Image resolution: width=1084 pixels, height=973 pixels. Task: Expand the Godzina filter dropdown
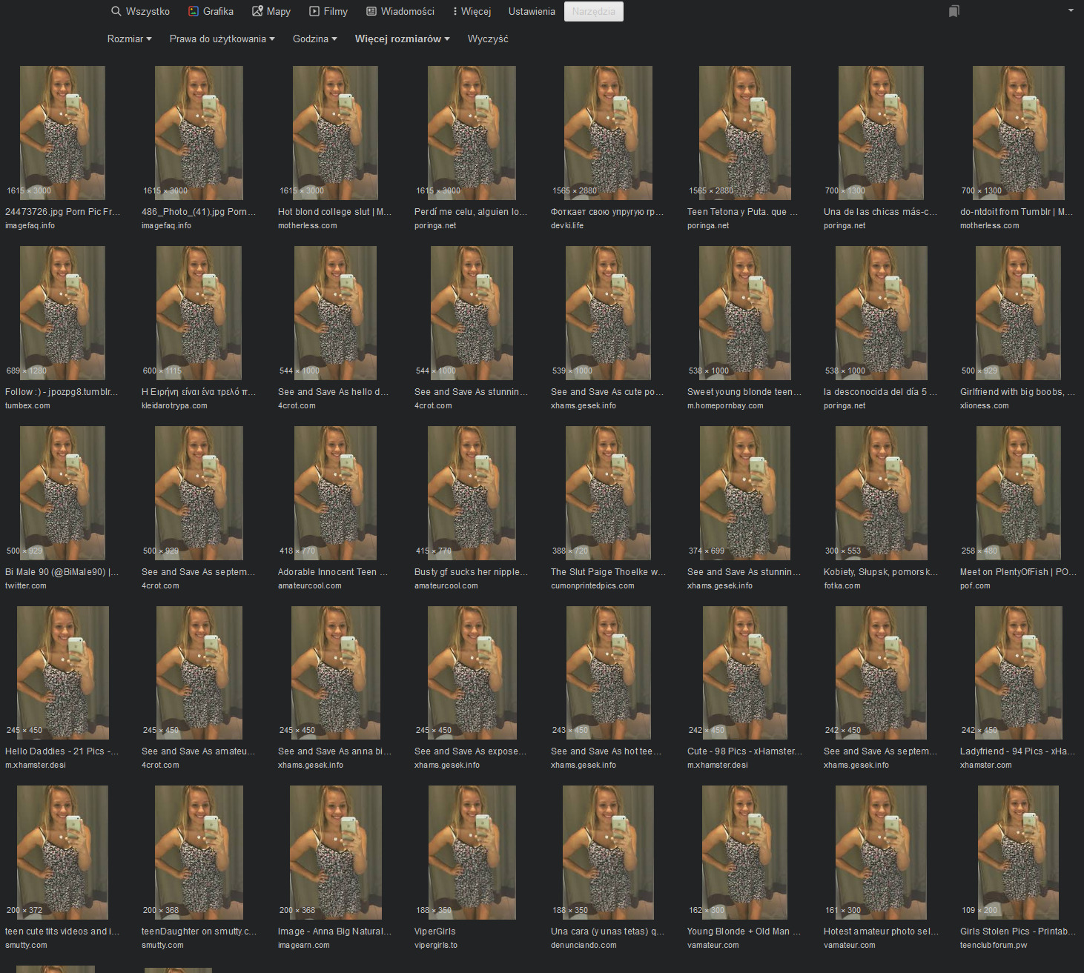(x=314, y=39)
